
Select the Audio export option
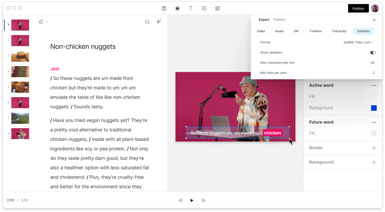[279, 31]
